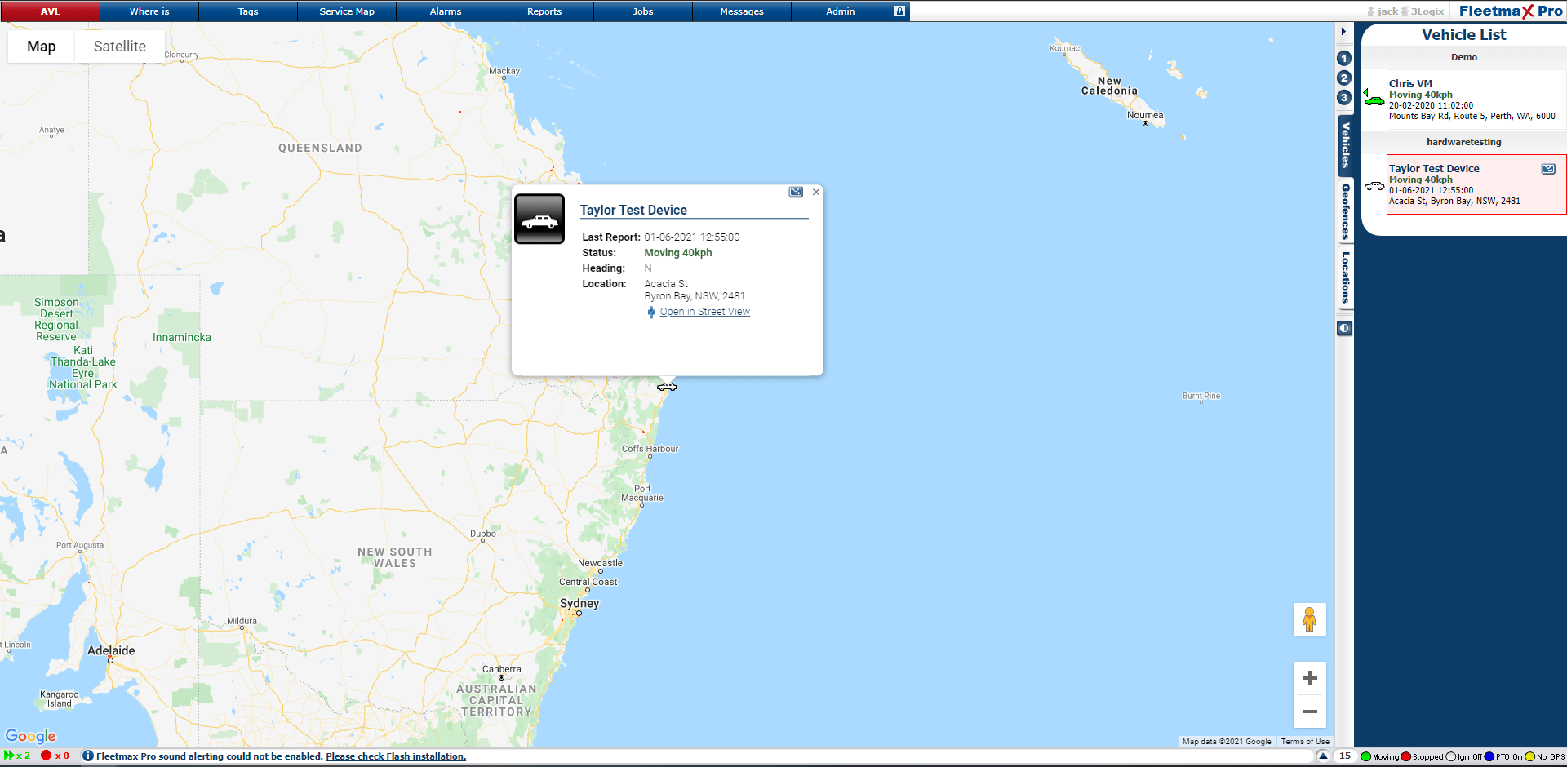Image resolution: width=1567 pixels, height=767 pixels.
Task: Click the Demo group header
Action: [x=1464, y=57]
